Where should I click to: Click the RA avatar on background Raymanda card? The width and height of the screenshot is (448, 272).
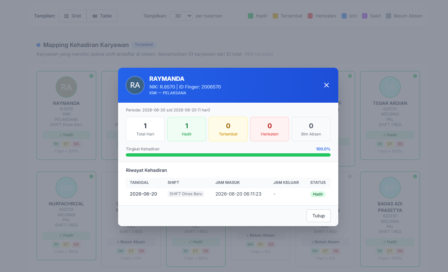click(66, 87)
